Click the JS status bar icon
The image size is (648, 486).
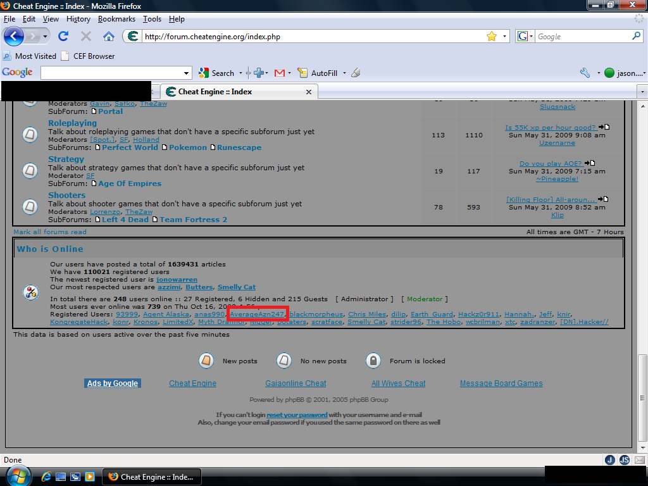coord(625,460)
